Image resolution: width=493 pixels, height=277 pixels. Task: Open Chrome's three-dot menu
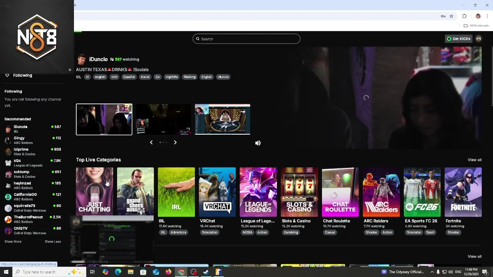[487, 16]
